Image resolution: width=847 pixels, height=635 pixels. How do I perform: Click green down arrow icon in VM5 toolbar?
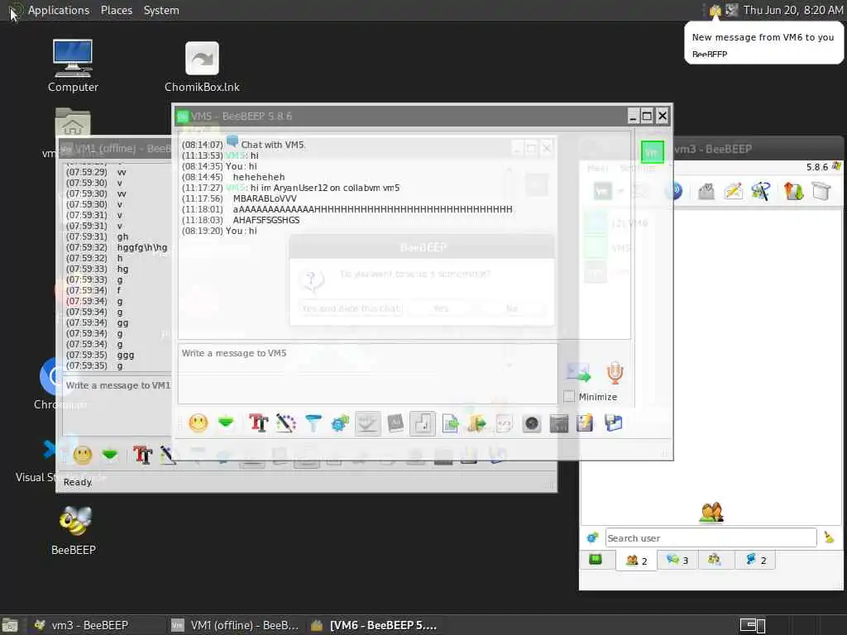[x=226, y=423]
